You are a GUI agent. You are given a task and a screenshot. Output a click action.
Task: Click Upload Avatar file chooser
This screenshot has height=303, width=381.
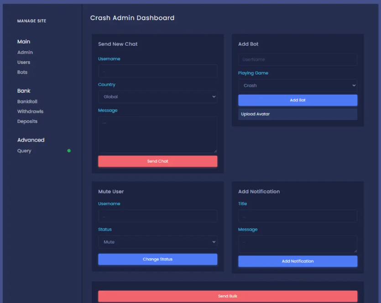297,114
